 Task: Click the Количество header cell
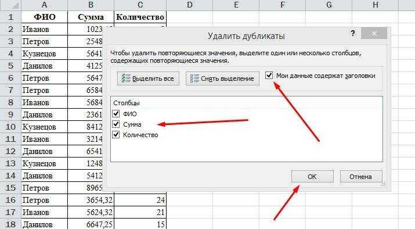click(x=140, y=17)
